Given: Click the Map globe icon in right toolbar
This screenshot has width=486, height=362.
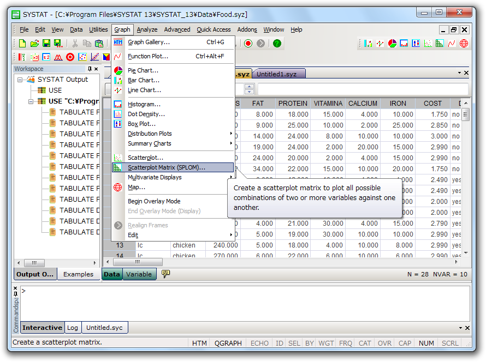Looking at the screenshot, I should 464,44.
